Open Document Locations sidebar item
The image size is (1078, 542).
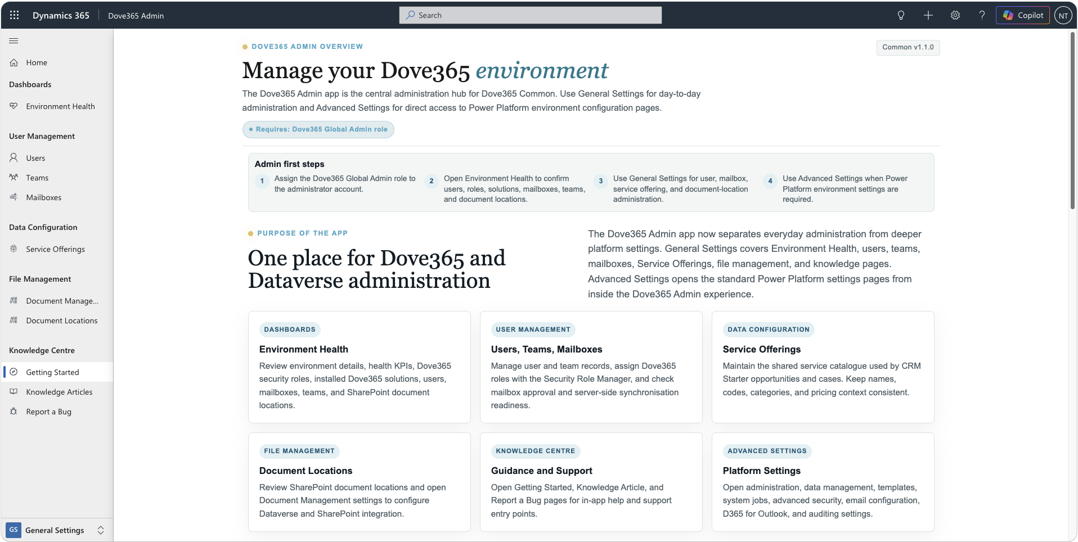(57, 320)
